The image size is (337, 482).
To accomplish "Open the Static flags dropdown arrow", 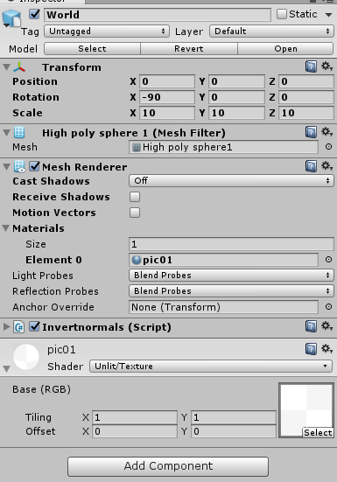I will point(329,15).
